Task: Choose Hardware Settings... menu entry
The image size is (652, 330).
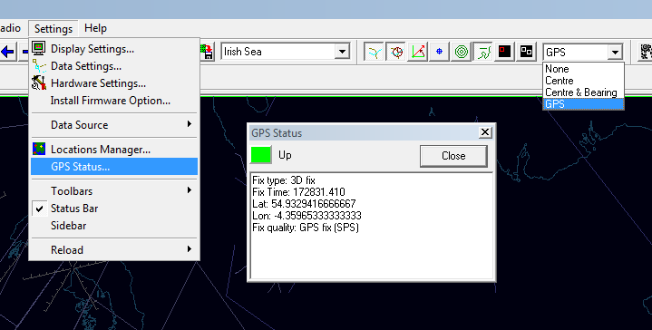Action: [x=114, y=83]
